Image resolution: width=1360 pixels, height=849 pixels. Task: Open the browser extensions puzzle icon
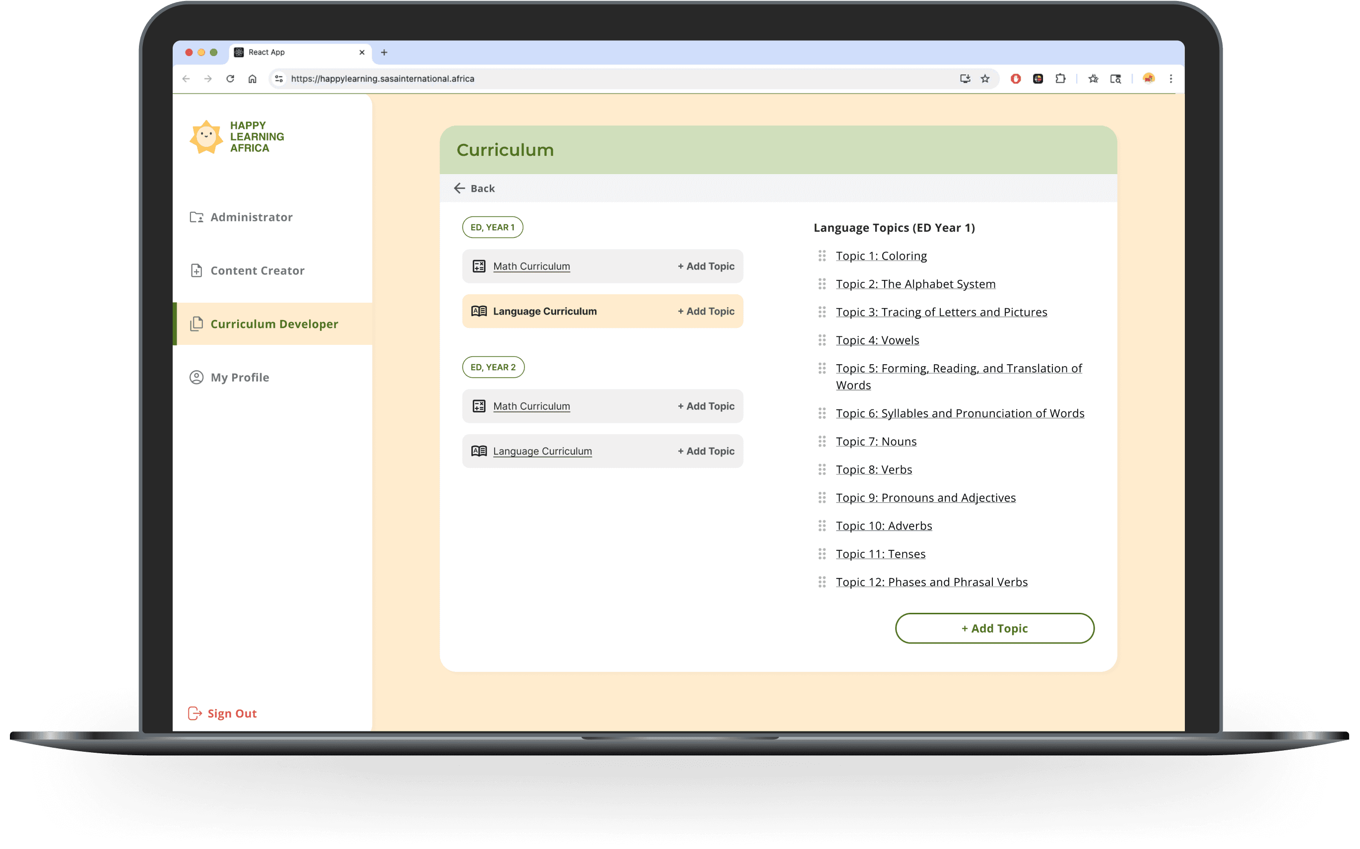1060,78
